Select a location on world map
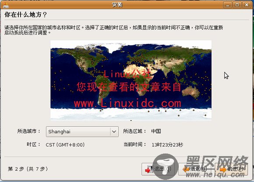Screen dimensions: 254x182 pyautogui.click(x=131, y=80)
